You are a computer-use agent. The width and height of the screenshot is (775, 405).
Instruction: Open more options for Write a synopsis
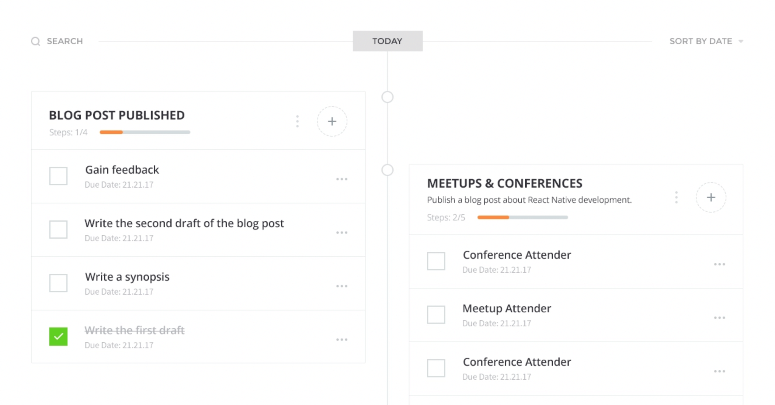[x=342, y=286]
